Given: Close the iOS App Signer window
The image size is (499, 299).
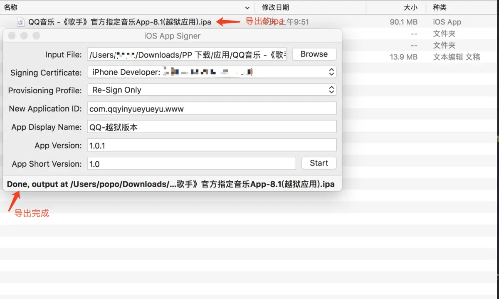Looking at the screenshot, I should coord(12,36).
